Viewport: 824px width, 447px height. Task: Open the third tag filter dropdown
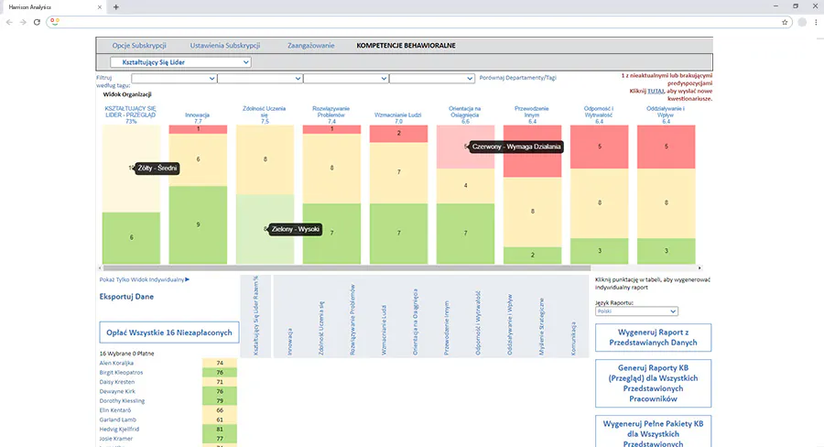pos(346,79)
